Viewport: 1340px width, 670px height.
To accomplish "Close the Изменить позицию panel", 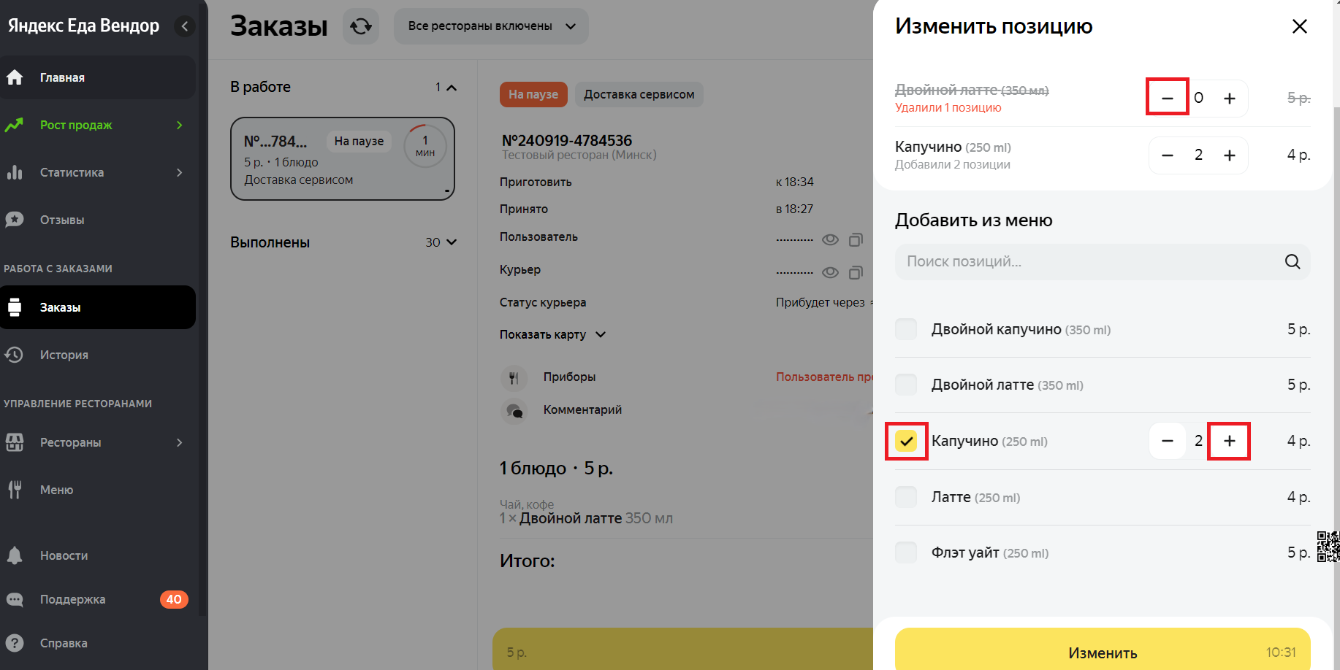I will tap(1300, 26).
